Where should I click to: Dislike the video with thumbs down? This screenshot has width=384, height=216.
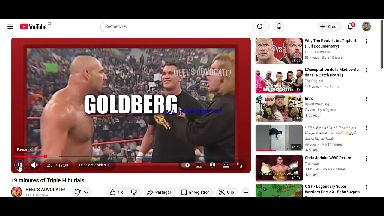(x=134, y=192)
